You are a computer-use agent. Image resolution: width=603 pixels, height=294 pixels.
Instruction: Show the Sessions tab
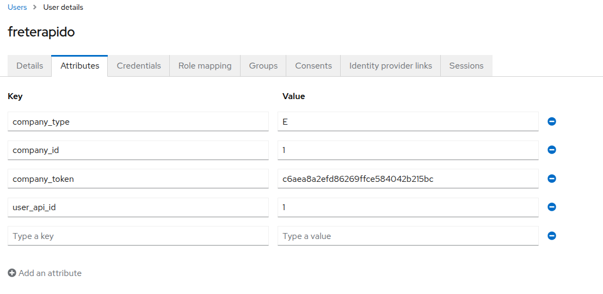pos(466,66)
